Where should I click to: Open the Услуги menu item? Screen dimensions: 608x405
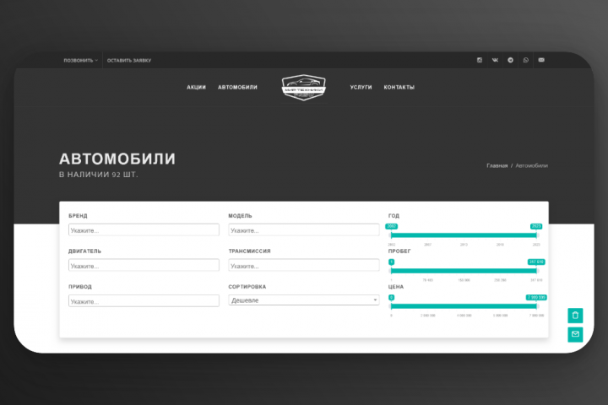click(361, 88)
